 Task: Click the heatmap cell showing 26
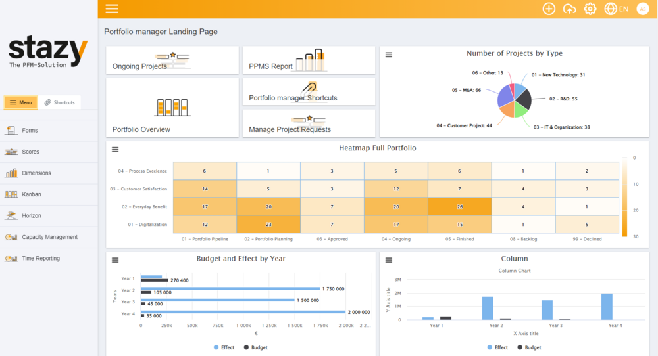pos(459,206)
